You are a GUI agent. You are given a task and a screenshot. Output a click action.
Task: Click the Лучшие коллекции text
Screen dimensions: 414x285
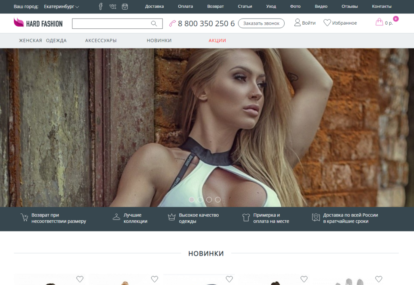click(135, 218)
